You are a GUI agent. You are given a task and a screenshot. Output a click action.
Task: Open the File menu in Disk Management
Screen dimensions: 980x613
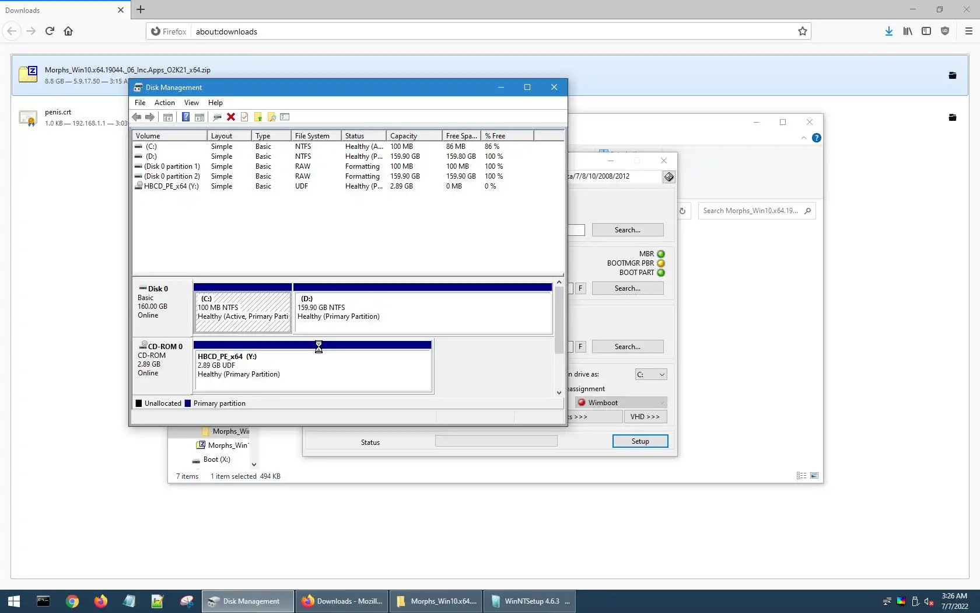pyautogui.click(x=140, y=103)
